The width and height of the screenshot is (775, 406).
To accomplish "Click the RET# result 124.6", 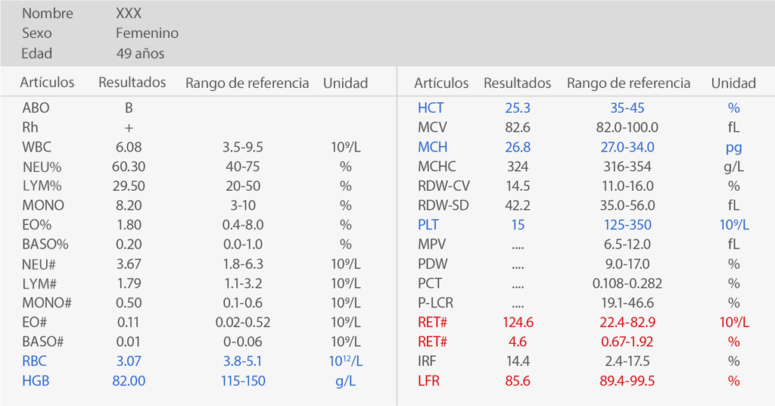I will pos(518,323).
